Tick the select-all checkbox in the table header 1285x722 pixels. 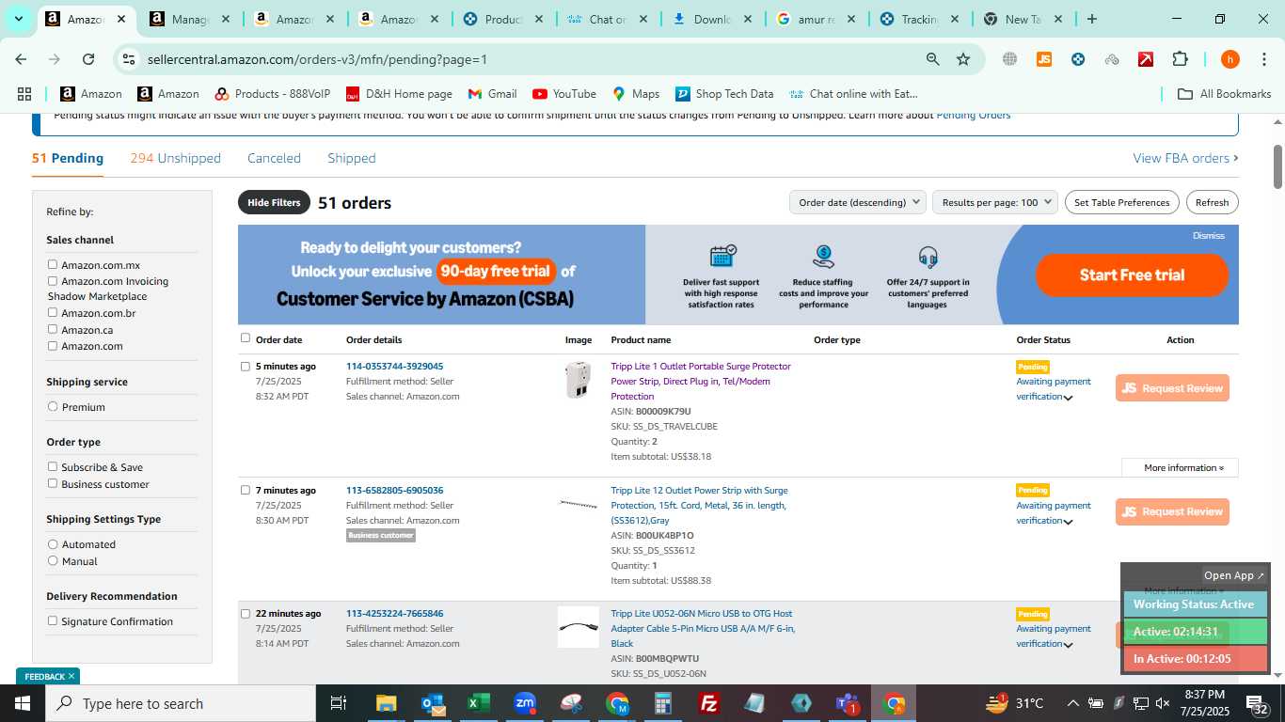point(246,338)
